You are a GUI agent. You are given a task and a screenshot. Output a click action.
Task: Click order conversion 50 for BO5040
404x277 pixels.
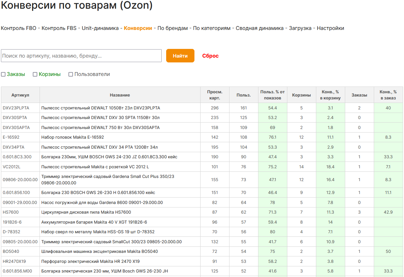(388, 252)
